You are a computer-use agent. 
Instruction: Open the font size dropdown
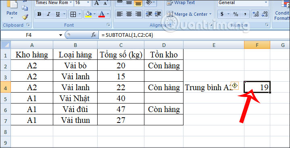(88, 2)
